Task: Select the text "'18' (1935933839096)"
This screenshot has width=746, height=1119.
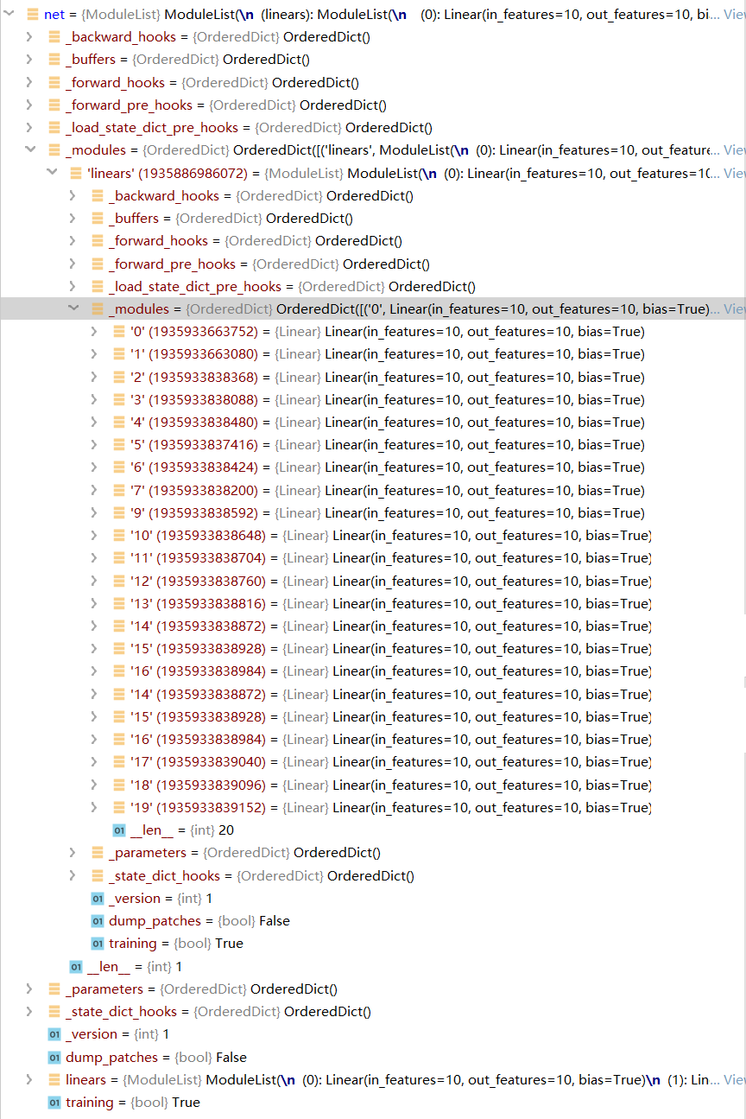Action: (198, 785)
